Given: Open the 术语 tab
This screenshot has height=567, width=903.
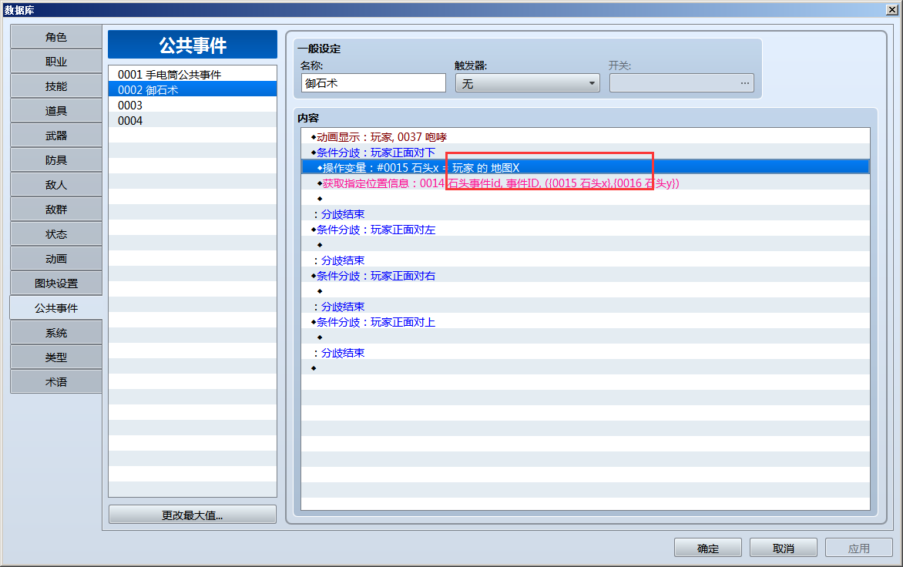Looking at the screenshot, I should coord(56,382).
